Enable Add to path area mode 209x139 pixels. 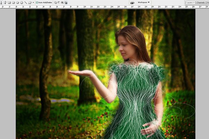[x=55, y=2]
